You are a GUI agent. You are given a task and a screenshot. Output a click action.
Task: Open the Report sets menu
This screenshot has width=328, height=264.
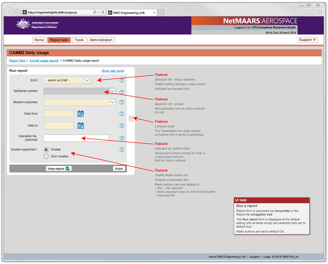tap(59, 40)
